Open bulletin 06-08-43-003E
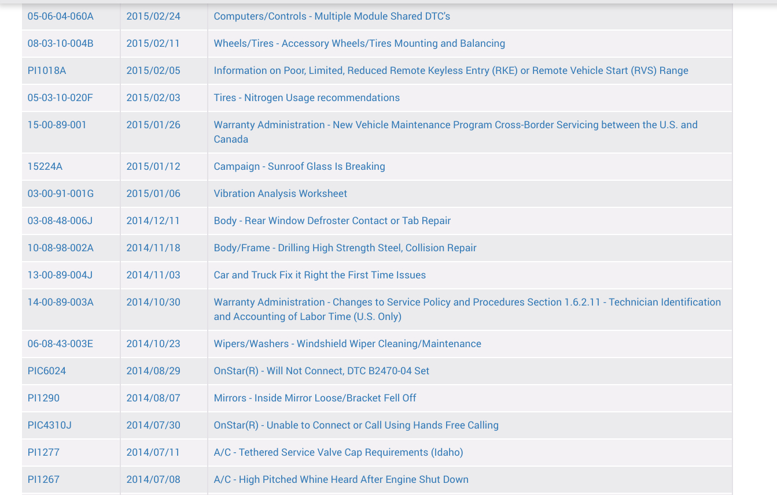This screenshot has height=495, width=777. 60,344
